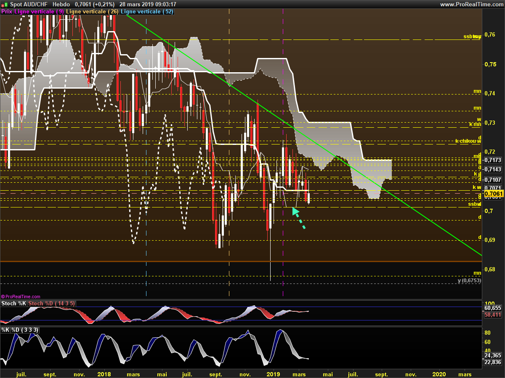
Task: Open Ligne verticale (52) settings label
Action: coord(147,12)
